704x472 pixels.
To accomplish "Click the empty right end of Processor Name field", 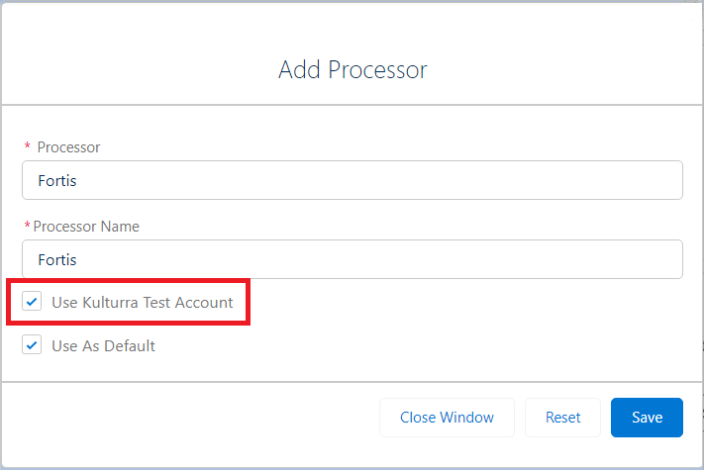I will pyautogui.click(x=654, y=259).
